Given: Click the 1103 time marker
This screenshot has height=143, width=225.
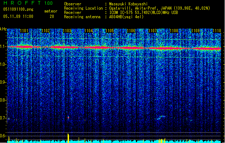Looking at the screenshot, I should [67, 31].
